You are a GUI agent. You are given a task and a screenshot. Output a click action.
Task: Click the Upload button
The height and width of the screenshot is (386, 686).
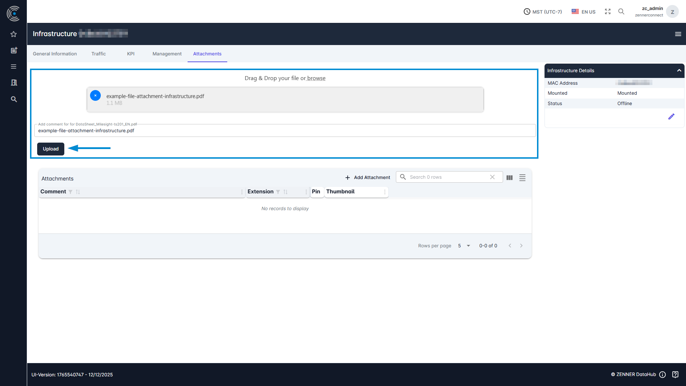click(x=51, y=149)
